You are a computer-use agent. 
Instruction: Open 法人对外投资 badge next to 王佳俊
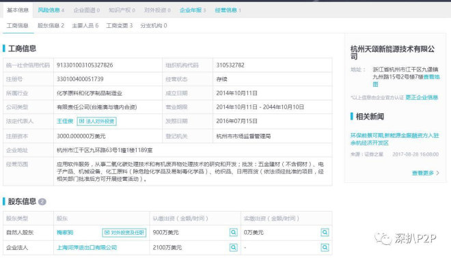(x=96, y=121)
